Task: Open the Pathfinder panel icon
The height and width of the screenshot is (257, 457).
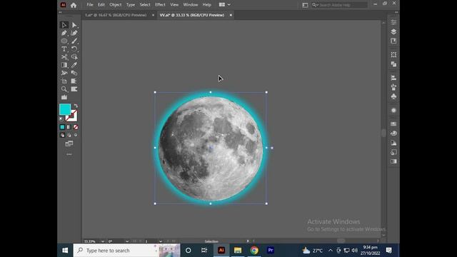Action: tap(393, 64)
